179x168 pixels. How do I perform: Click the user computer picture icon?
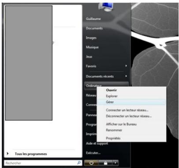click(106, 7)
